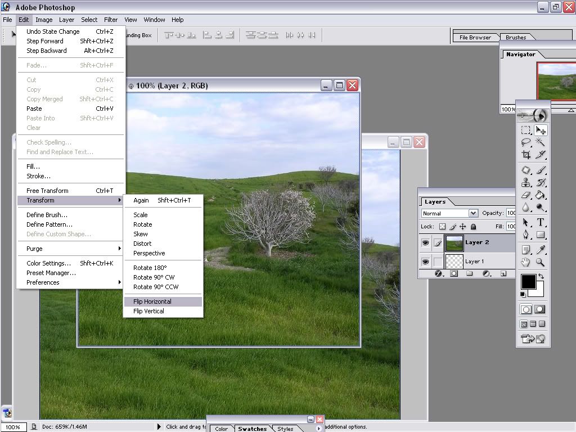Select the Type tool
This screenshot has width=576, height=432.
pyautogui.click(x=541, y=223)
